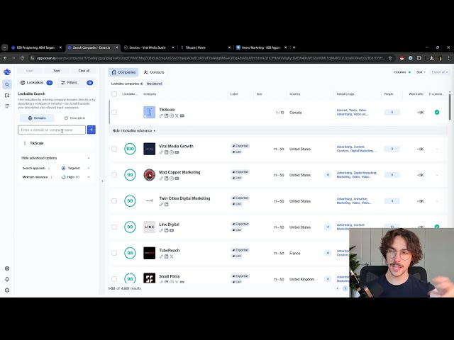Open the Filters panel tab
Screen dimensions: 454x340
point(77,83)
